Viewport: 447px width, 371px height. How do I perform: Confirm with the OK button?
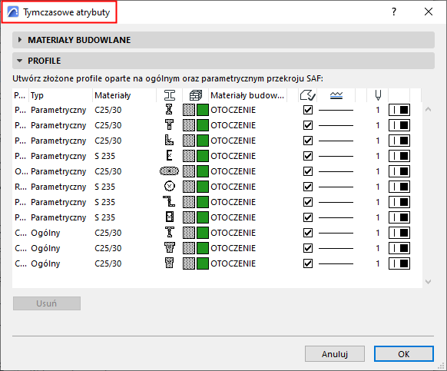click(404, 354)
